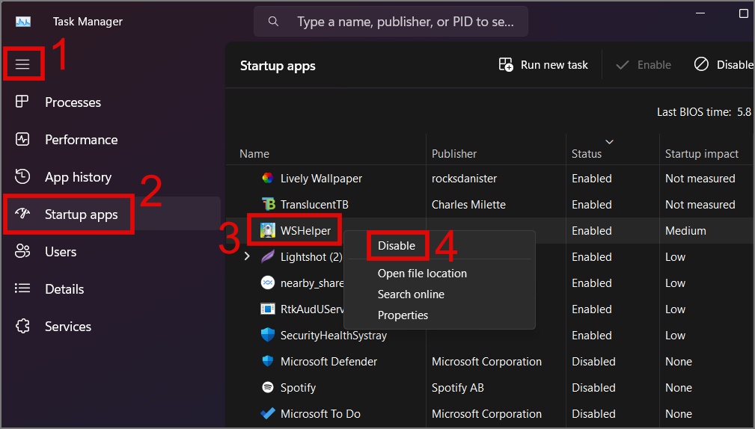This screenshot has height=429, width=755.
Task: Click Enabled status in Lively Wallpaper row
Action: 592,179
